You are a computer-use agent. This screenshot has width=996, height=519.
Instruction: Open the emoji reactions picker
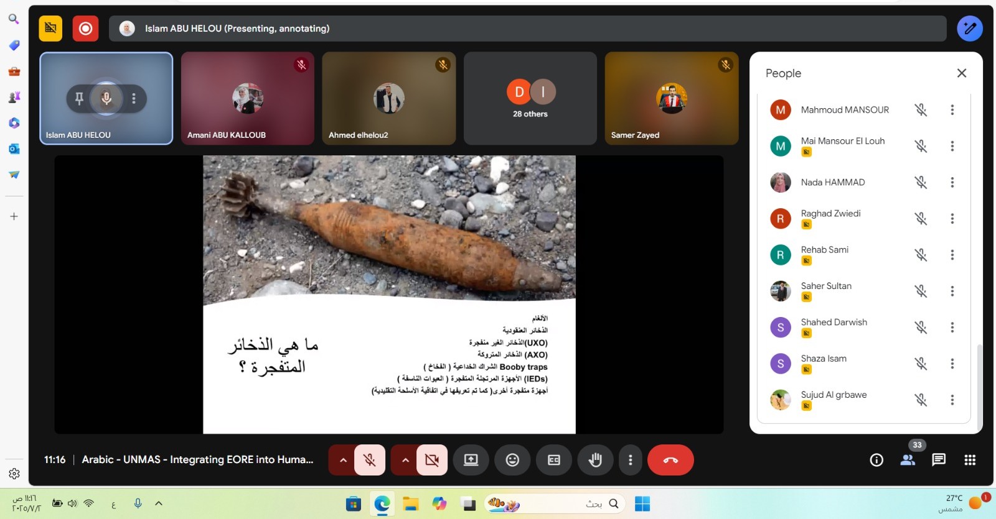(512, 460)
